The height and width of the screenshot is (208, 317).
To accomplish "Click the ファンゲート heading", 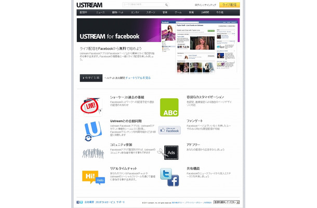I will pos(194,121).
